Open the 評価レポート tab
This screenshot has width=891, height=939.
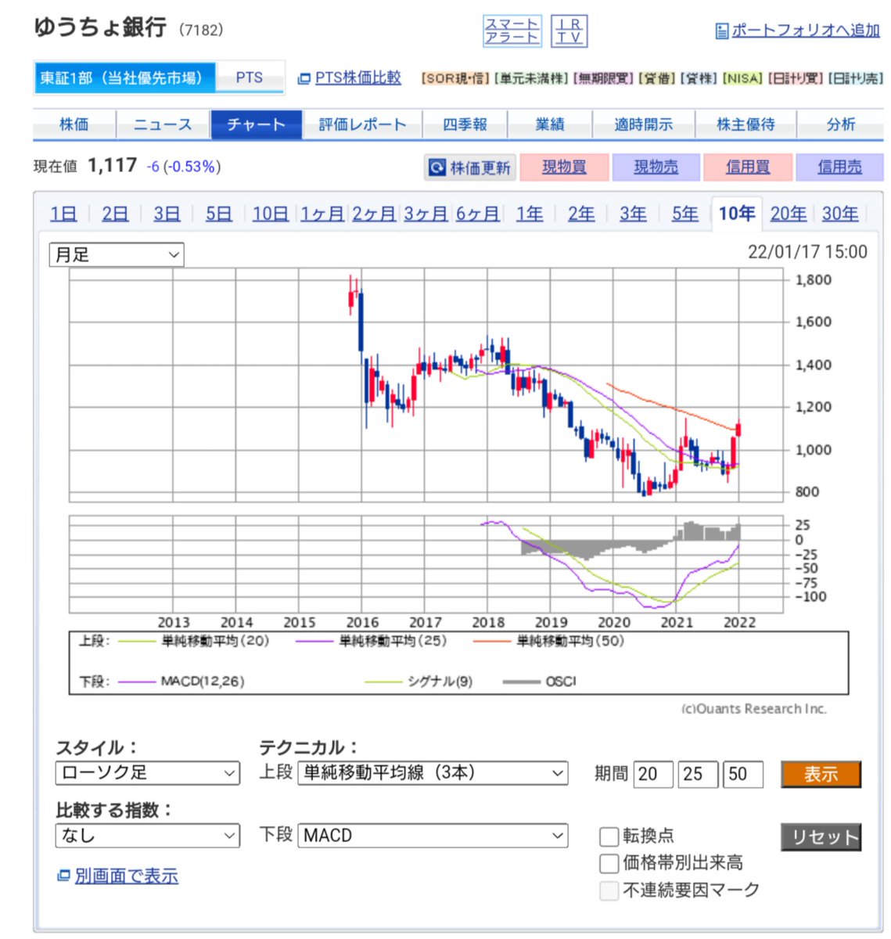click(x=362, y=124)
